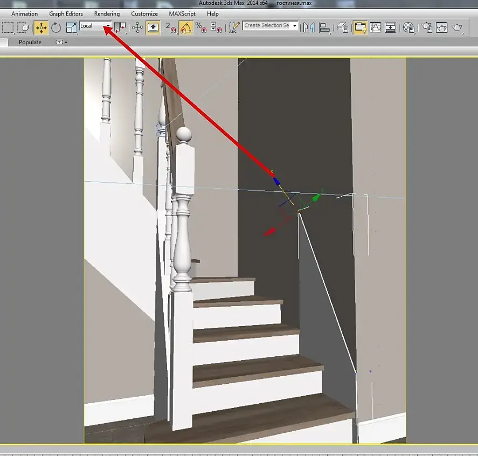Open the Render Setup dialog

[x=426, y=27]
